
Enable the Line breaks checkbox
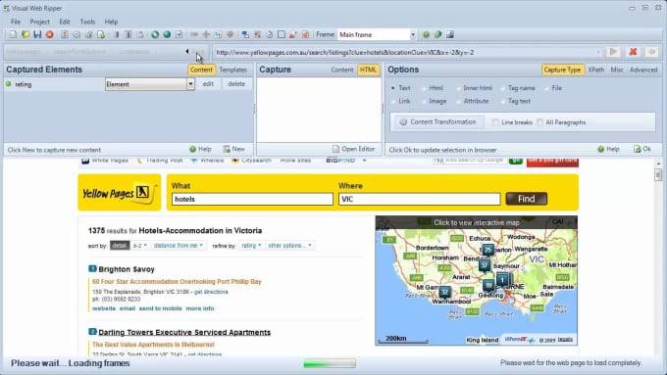coord(495,122)
